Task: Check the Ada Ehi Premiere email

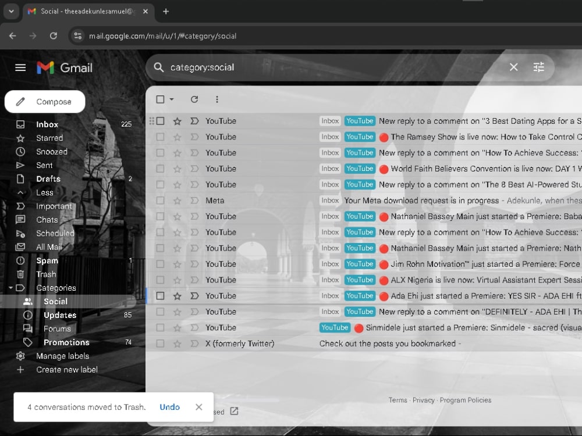Action: click(160, 296)
